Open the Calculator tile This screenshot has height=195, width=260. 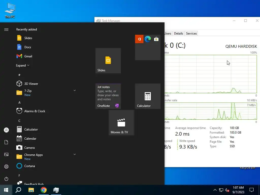(x=148, y=96)
